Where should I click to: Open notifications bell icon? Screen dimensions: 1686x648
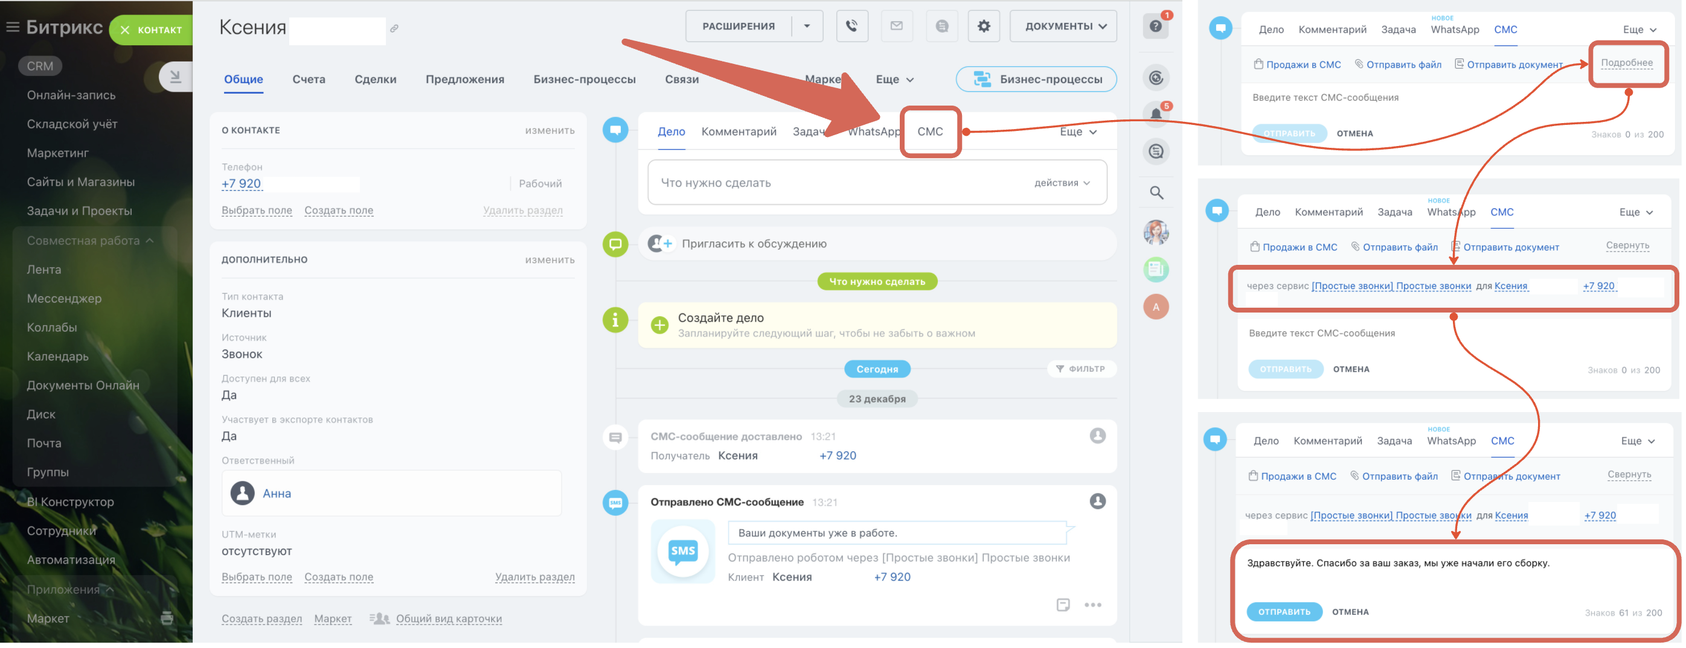click(x=1156, y=115)
